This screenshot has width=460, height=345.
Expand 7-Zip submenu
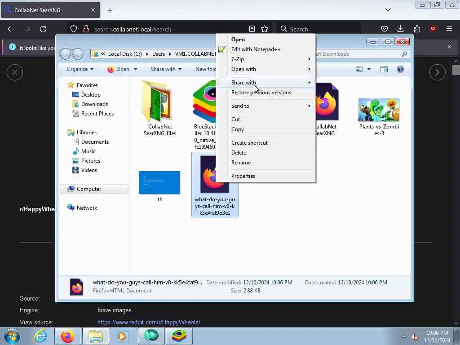pyautogui.click(x=266, y=59)
